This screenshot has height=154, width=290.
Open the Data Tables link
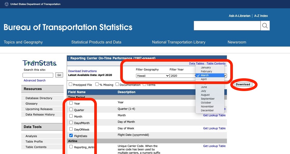[197, 63]
